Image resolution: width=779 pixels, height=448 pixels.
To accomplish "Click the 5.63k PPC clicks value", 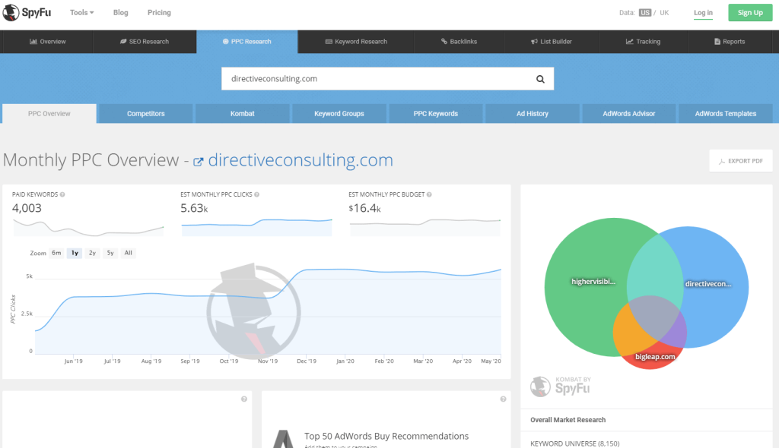I will click(194, 208).
